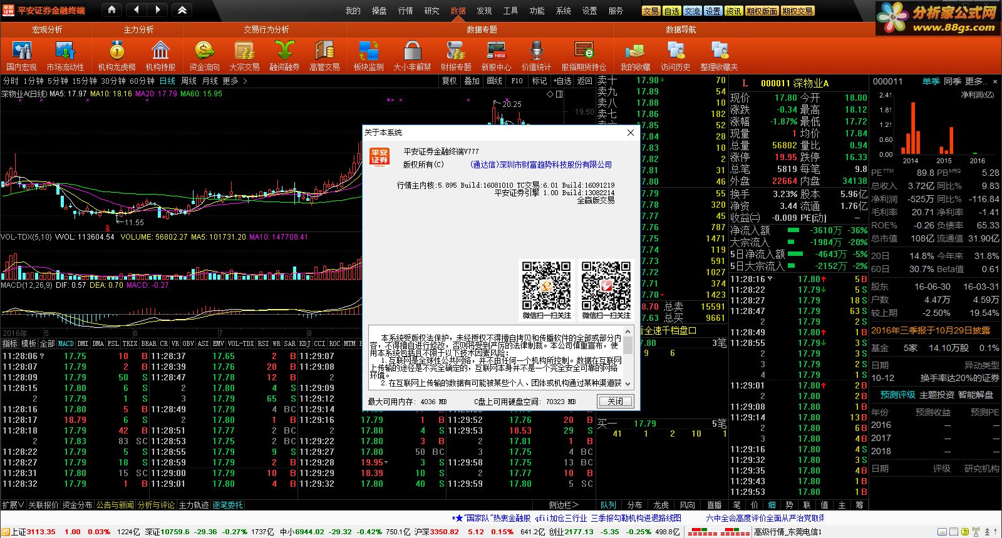Viewport: 1002px width, 538px height.
Task: Open the 行情 menu
Action: pyautogui.click(x=405, y=11)
